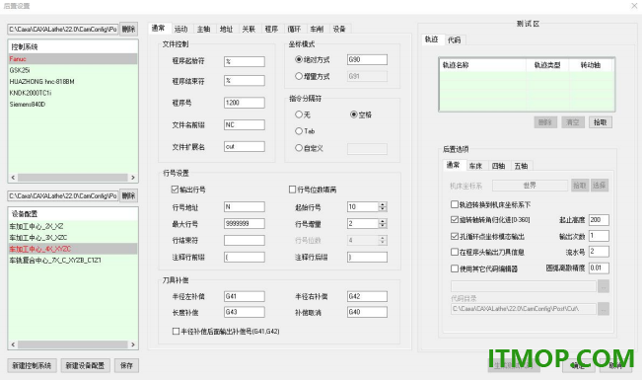Switch to the 运动 tab
Screen dimensions: 644x381
pyautogui.click(x=180, y=29)
